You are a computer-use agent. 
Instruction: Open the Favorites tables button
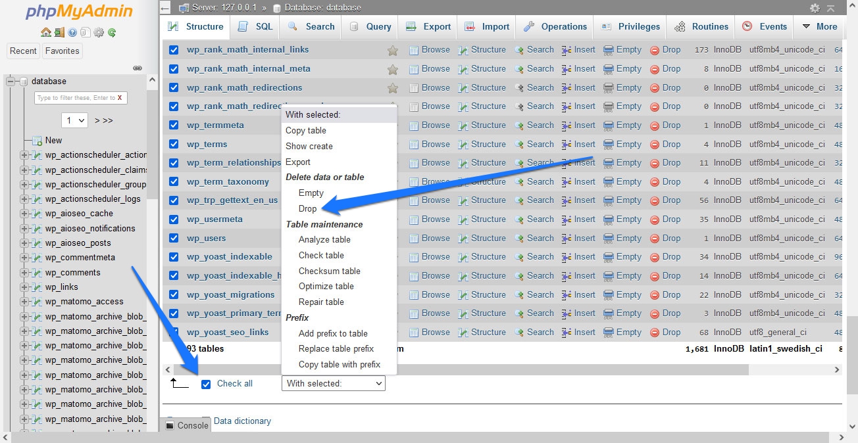tap(62, 51)
